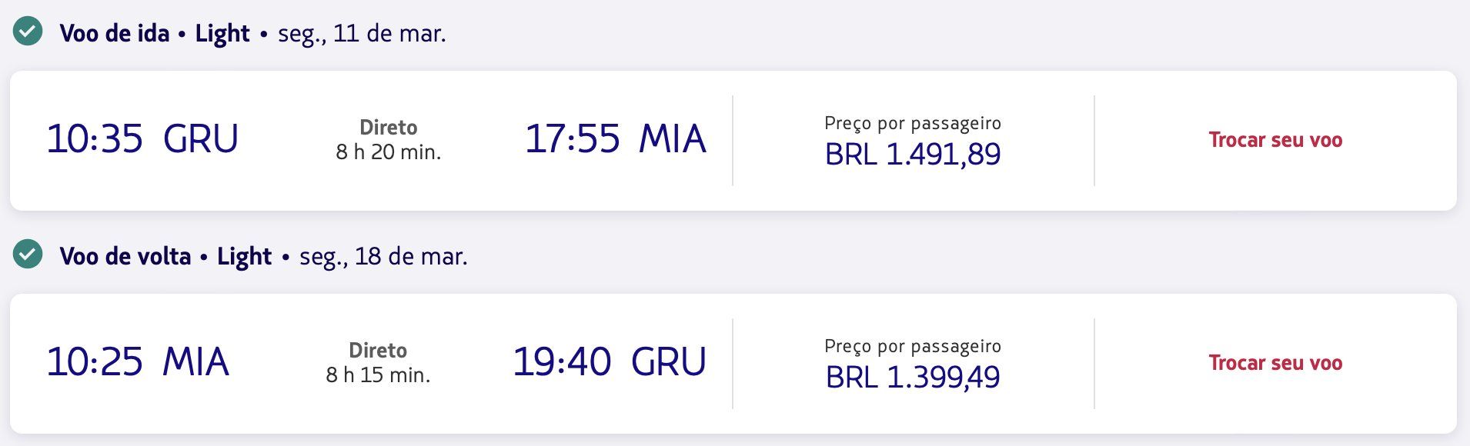Image resolution: width=1470 pixels, height=446 pixels.
Task: Click the 17:55 MIA arrival time
Action: pyautogui.click(x=615, y=139)
